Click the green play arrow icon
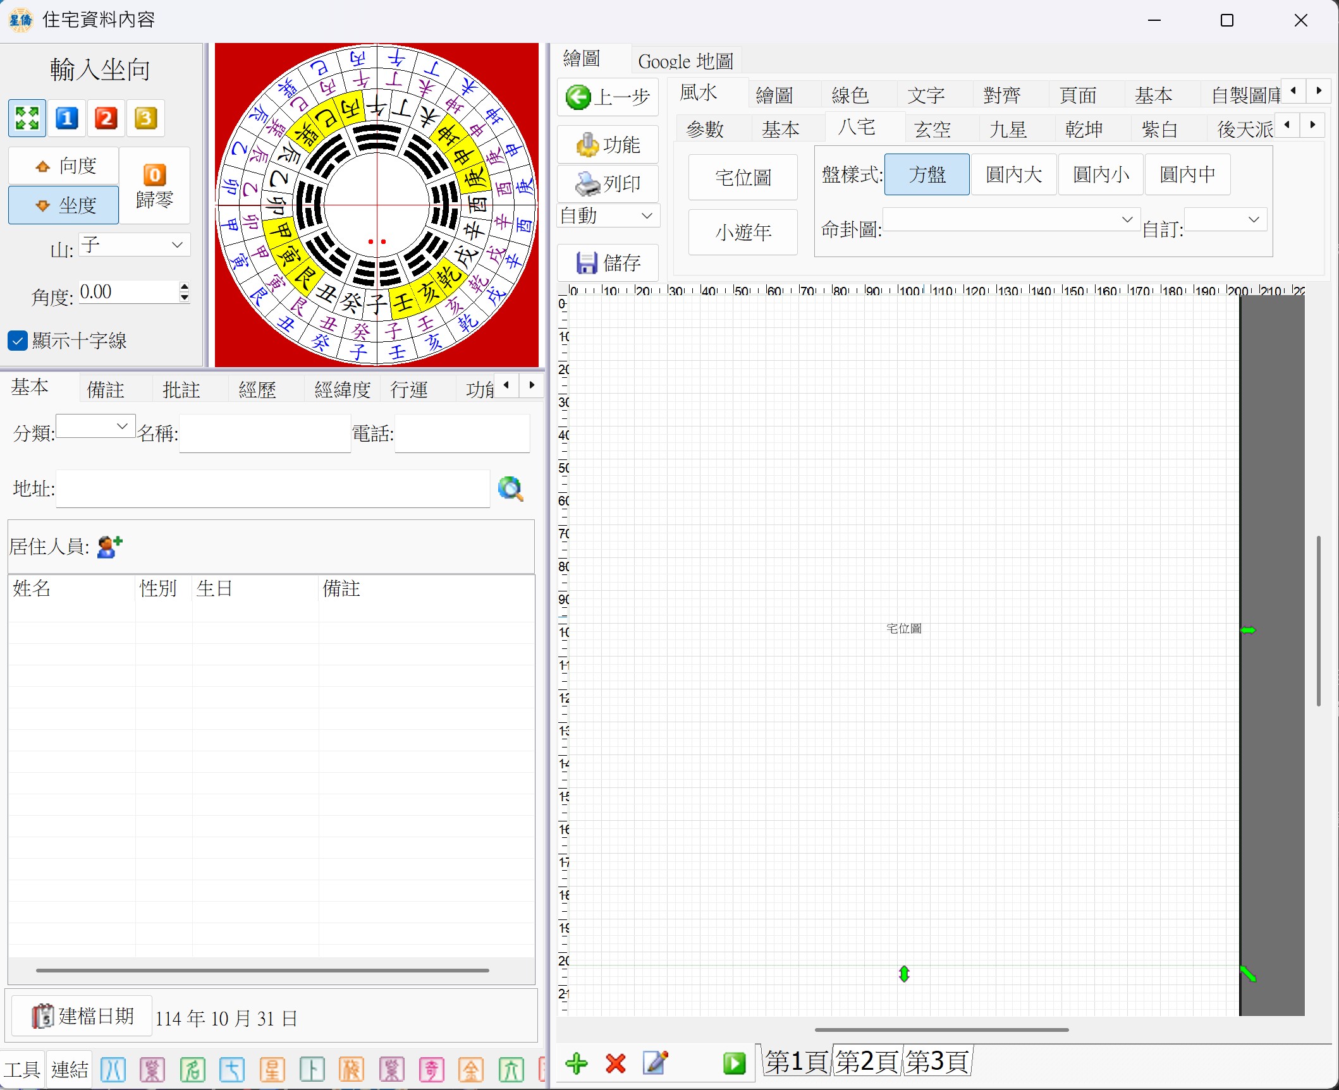The height and width of the screenshot is (1090, 1339). coord(734,1063)
